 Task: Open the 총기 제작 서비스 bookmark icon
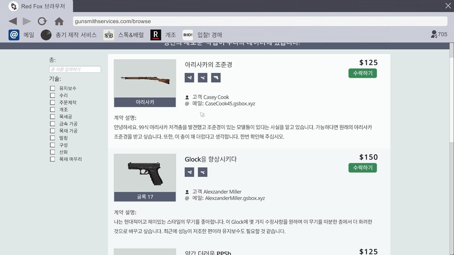46,35
